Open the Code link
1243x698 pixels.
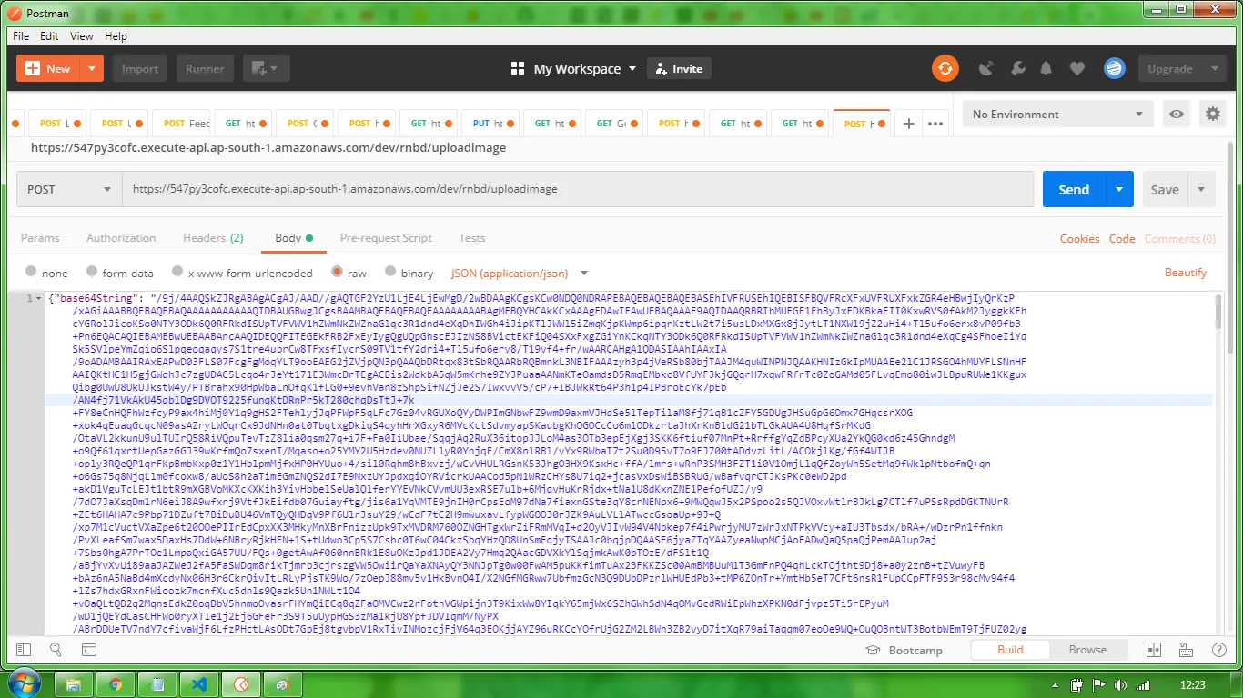pos(1122,238)
